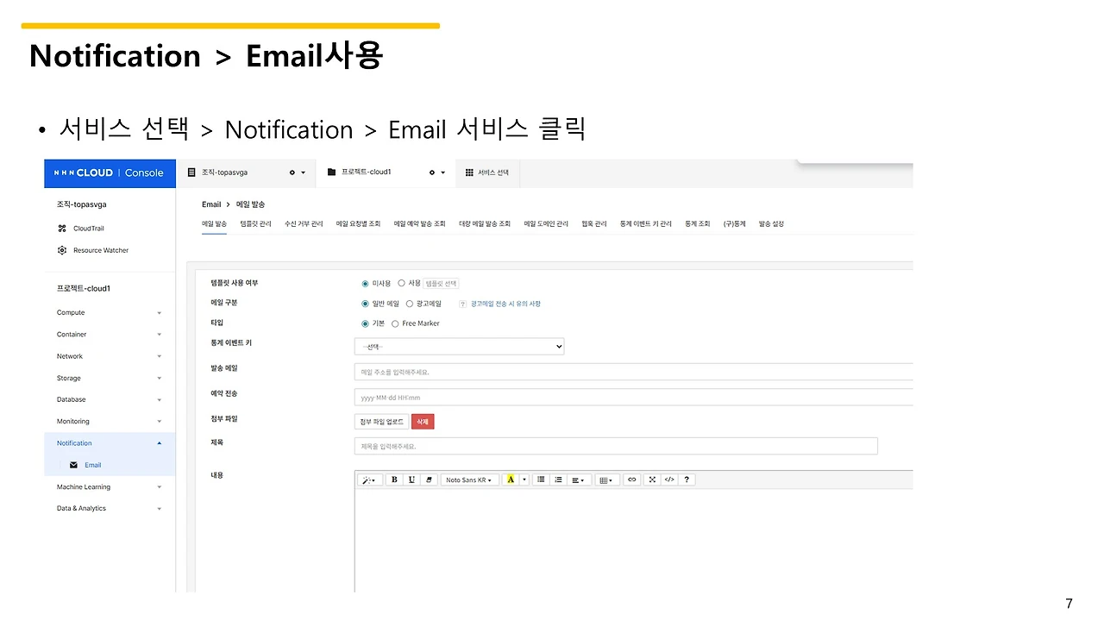Focus the 예약 전송 date field
The width and height of the screenshot is (1104, 621).
(x=633, y=398)
